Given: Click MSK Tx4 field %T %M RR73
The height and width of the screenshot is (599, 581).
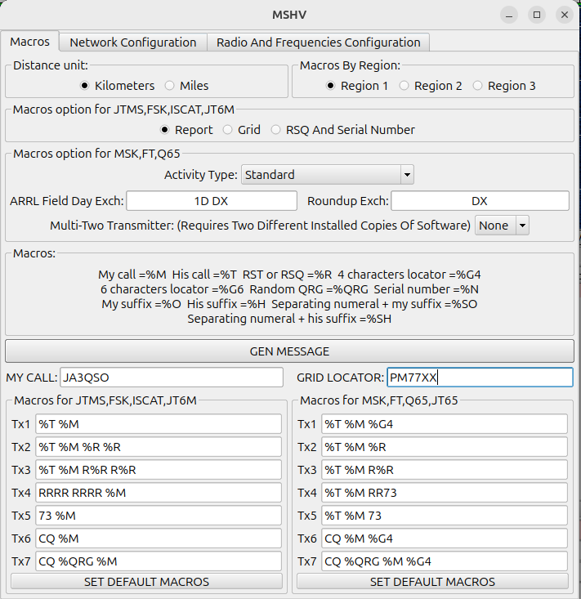Looking at the screenshot, I should (x=445, y=493).
